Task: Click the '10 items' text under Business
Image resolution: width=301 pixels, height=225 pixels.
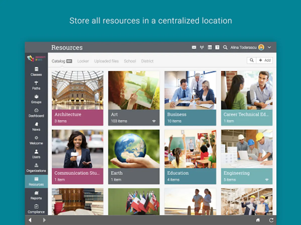Action: [x=174, y=121]
